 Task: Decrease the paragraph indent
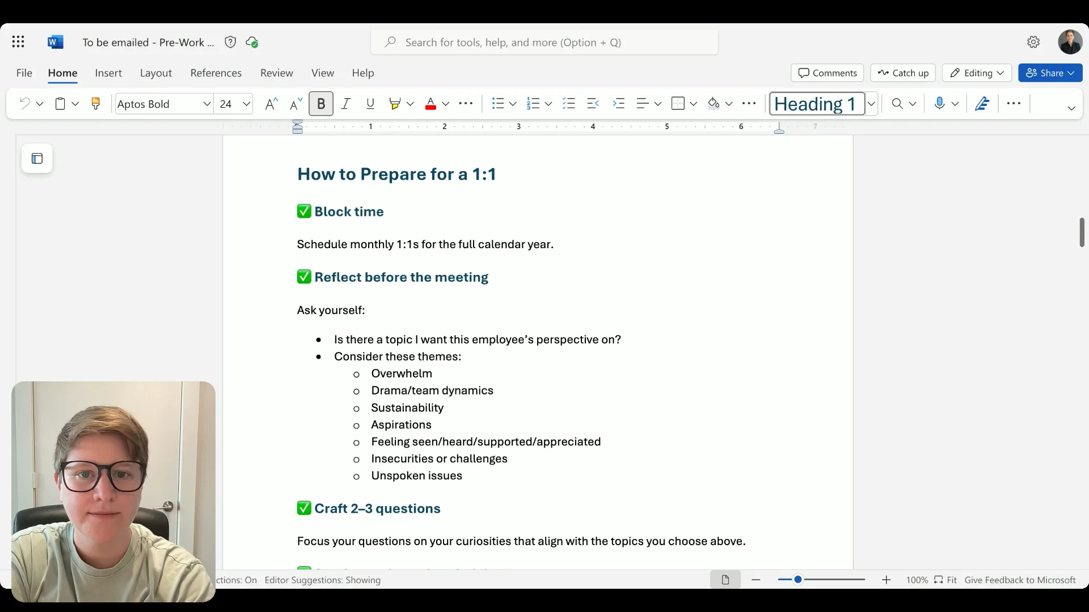tap(593, 104)
